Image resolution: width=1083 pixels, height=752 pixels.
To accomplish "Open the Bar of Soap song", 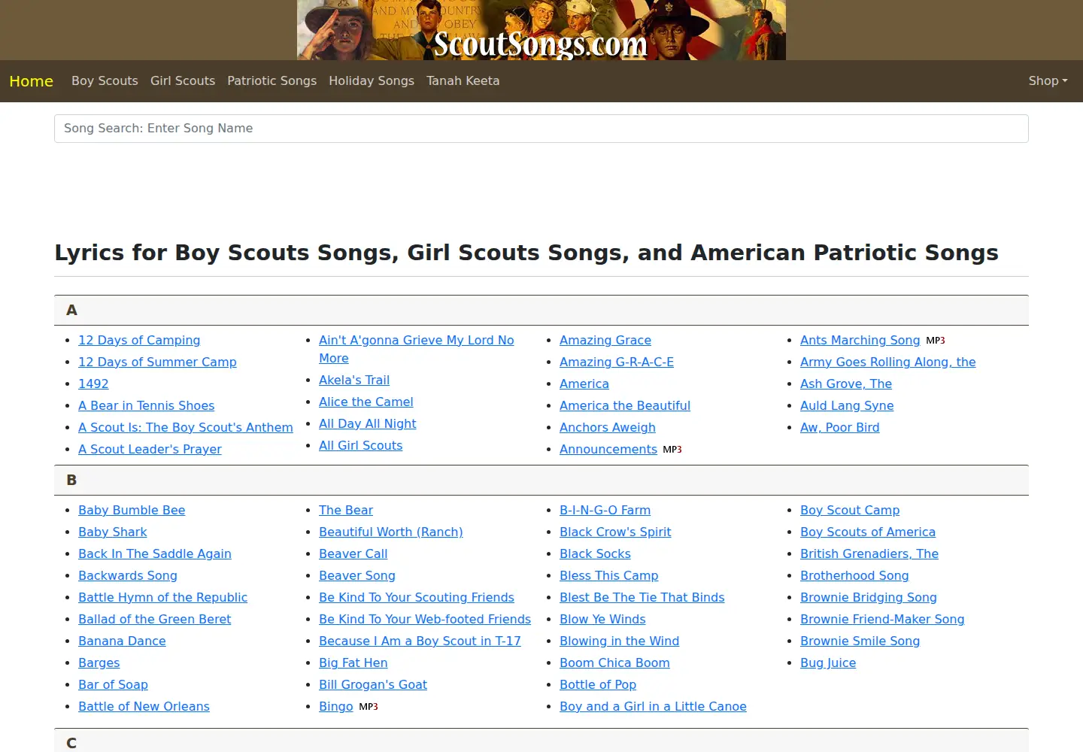I will (113, 685).
